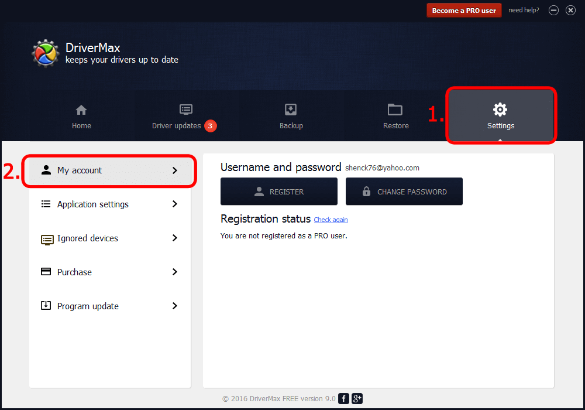Click the Home house icon
Screen dimensions: 585x410
tap(81, 110)
